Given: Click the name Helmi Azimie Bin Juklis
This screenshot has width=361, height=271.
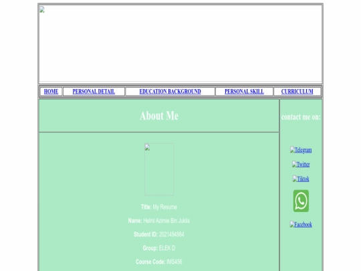Looking at the screenshot, I should pyautogui.click(x=166, y=221).
